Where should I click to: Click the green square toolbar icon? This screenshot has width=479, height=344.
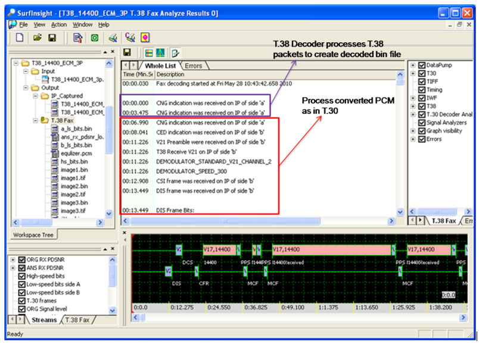tap(94, 38)
